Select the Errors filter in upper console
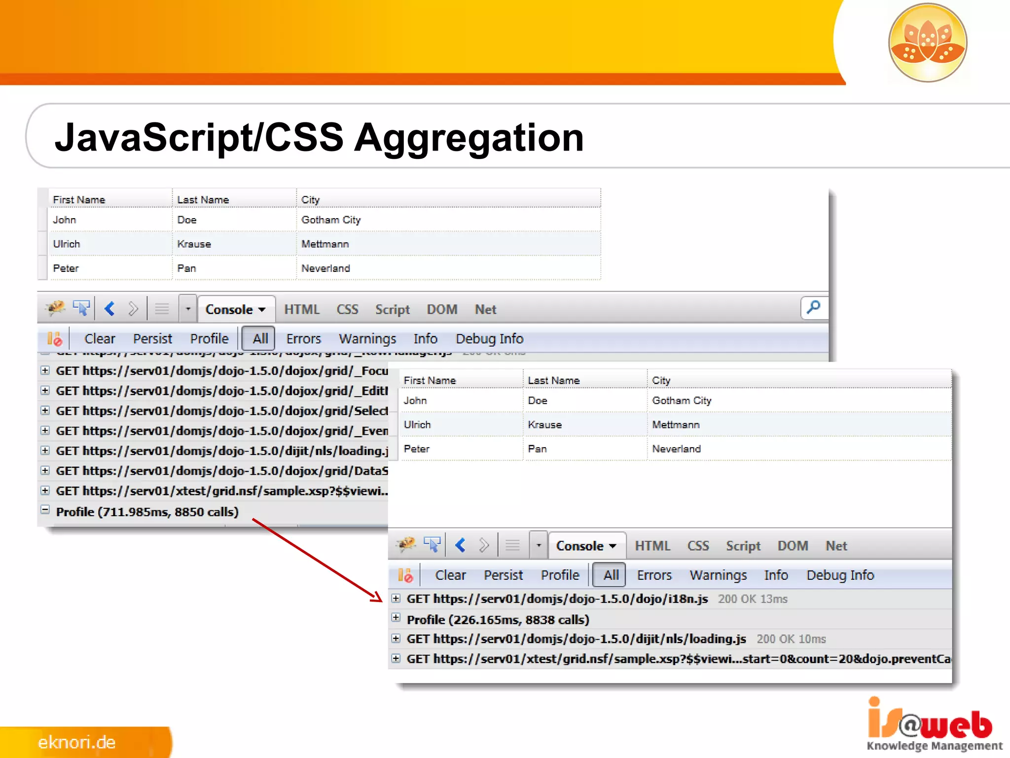The height and width of the screenshot is (758, 1010). pos(303,339)
